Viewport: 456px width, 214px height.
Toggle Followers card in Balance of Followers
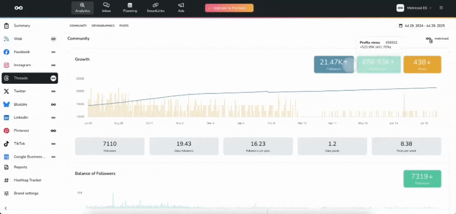(x=422, y=178)
